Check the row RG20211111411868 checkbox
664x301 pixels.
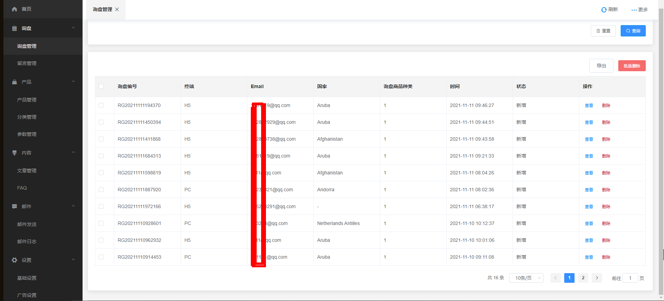[x=101, y=139]
